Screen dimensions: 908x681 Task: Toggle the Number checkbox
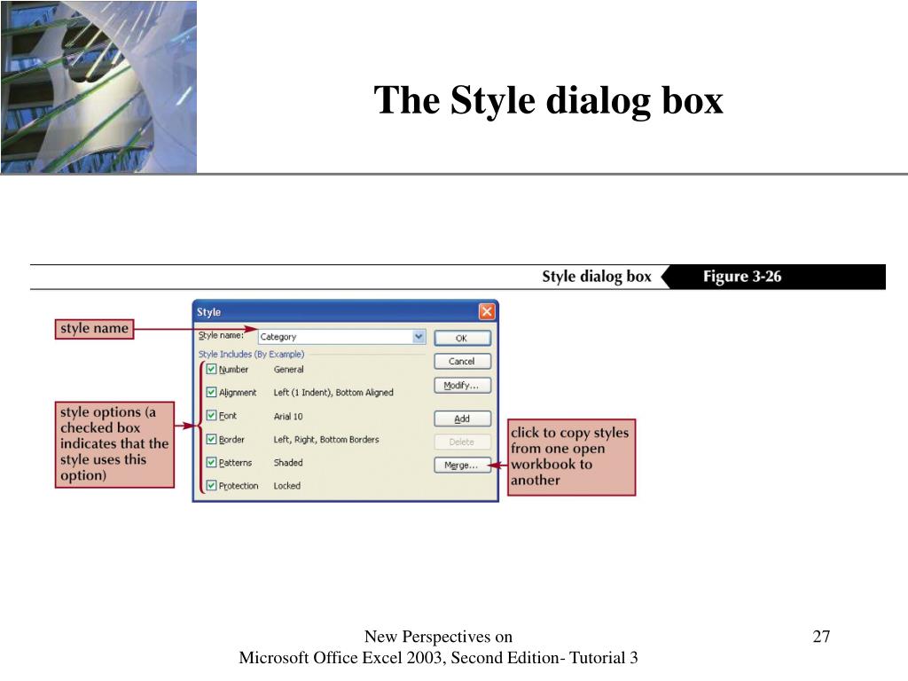coord(211,369)
